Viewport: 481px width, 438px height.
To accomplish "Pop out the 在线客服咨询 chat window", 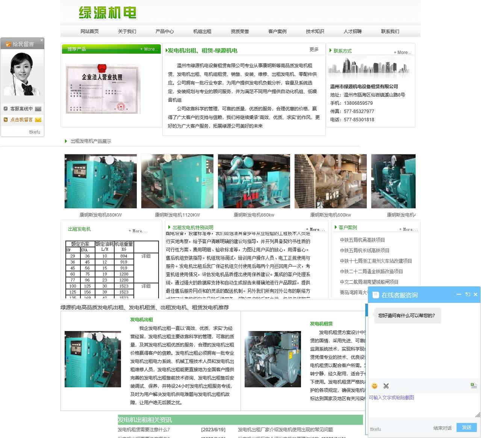I will pos(468,295).
